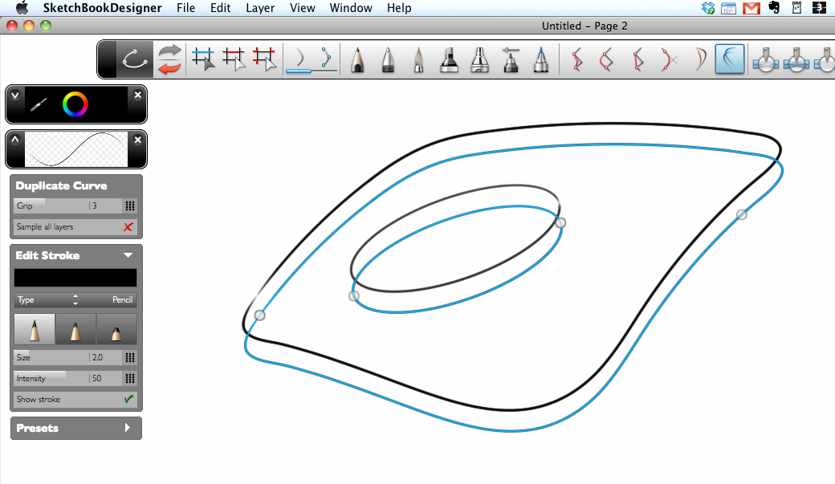
Task: Click the eyedropper icon in color panel
Action: [x=39, y=104]
